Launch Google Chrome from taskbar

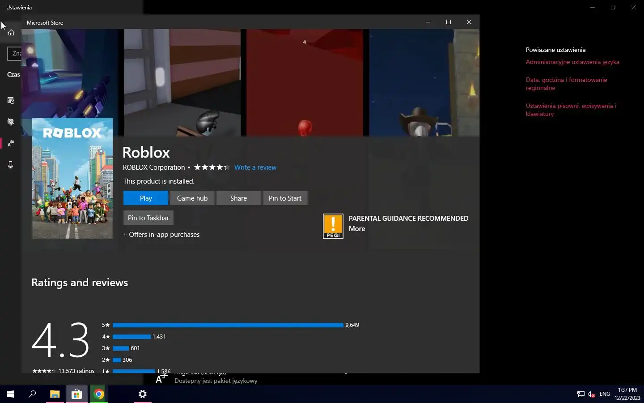tap(99, 394)
